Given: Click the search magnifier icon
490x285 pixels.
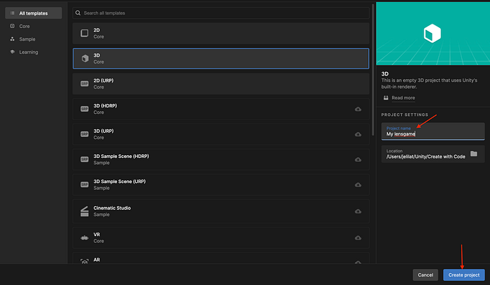Looking at the screenshot, I should pyautogui.click(x=78, y=13).
